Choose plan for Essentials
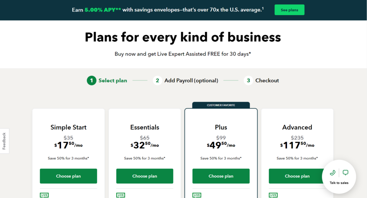 click(x=145, y=176)
